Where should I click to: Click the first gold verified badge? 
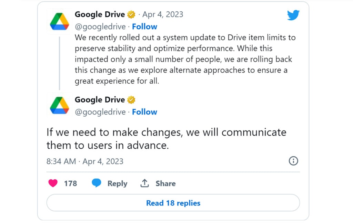pos(131,14)
